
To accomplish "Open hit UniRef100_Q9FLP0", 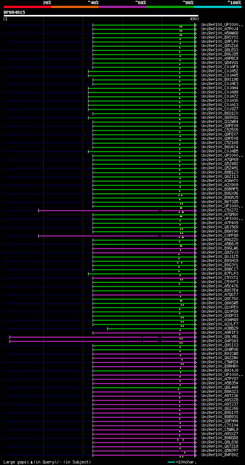I will point(220,41).
